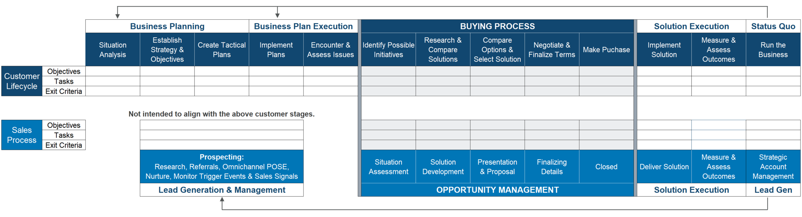Select the OPPORTUNITY MANAGEMENT banner

coord(497,190)
